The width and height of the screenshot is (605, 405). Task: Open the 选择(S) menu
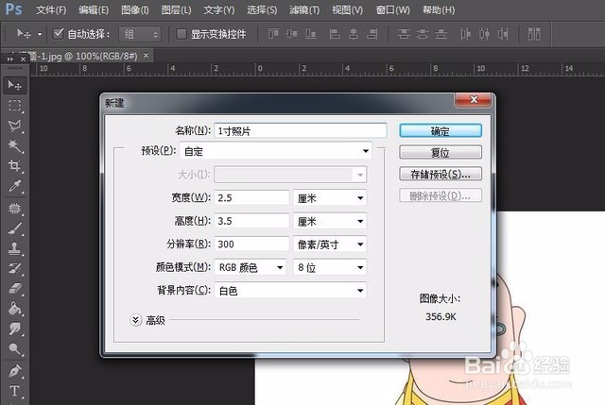coord(262,9)
